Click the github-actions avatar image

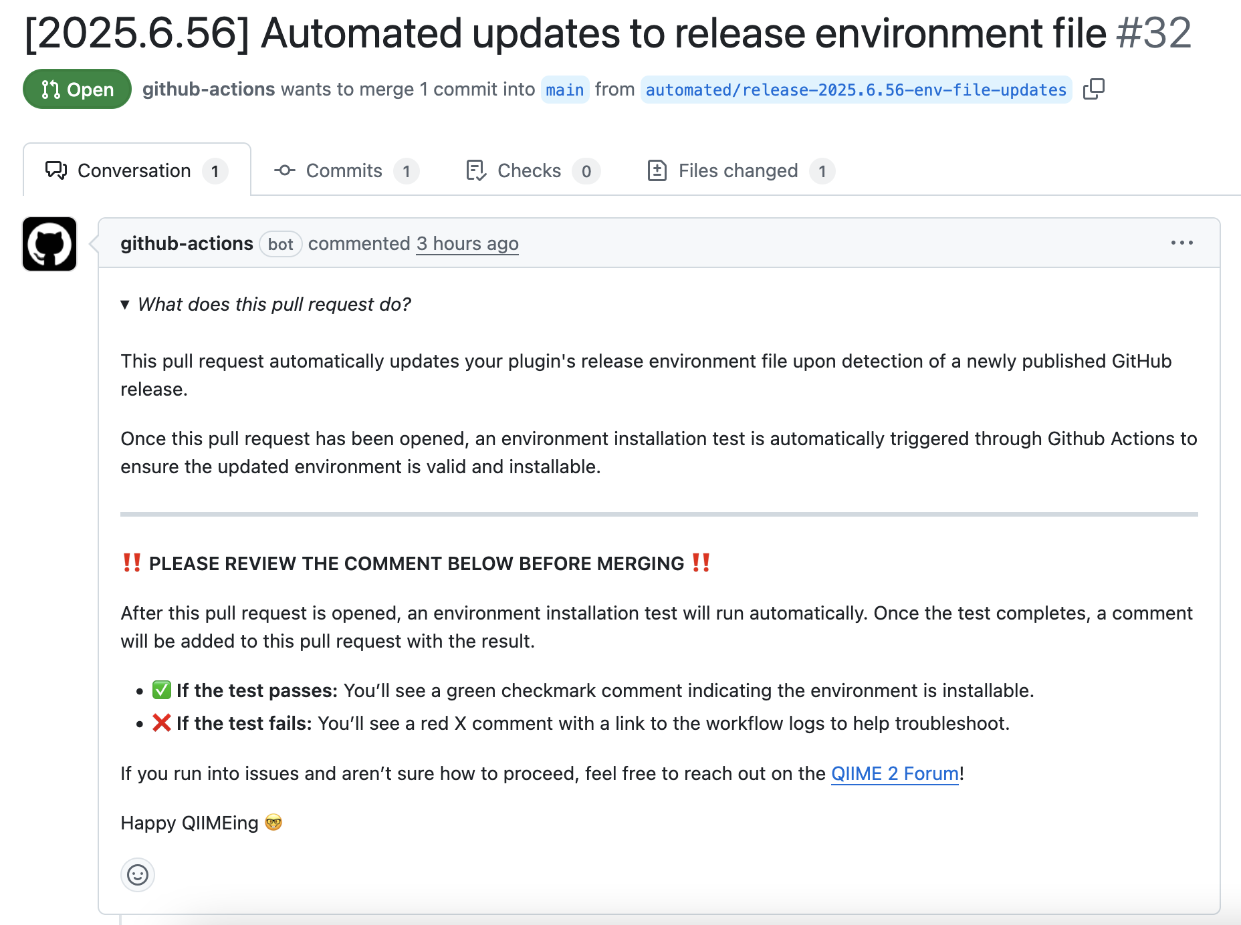click(49, 244)
